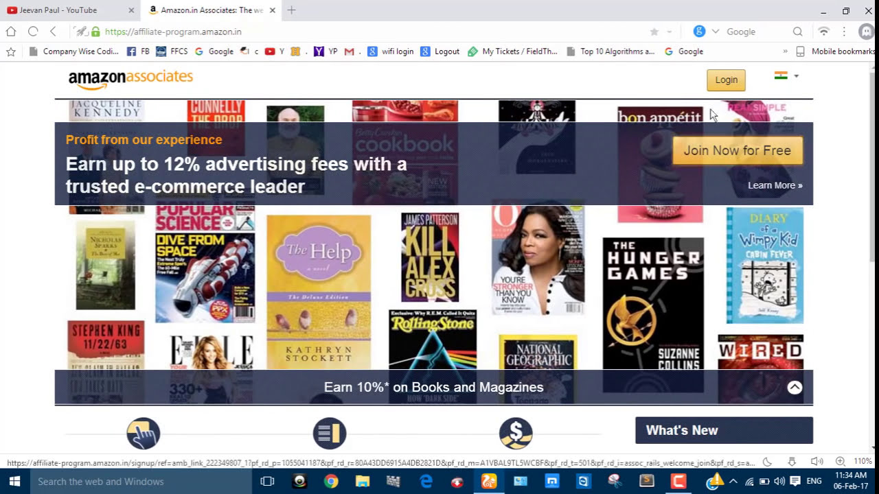Open Microsoft Edge from the taskbar

pos(426,482)
